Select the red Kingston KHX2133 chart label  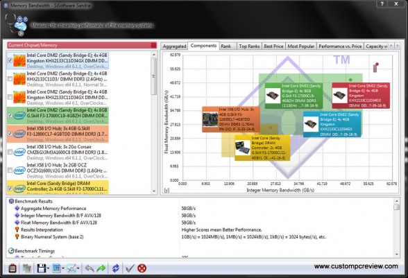361,96
